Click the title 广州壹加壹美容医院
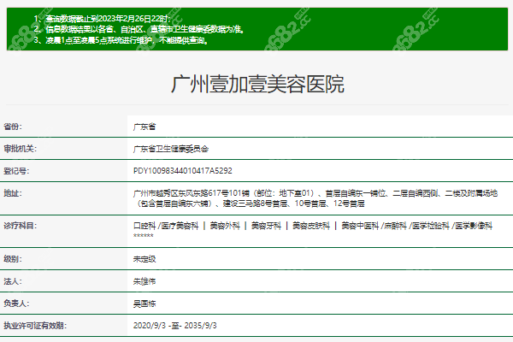513x342 pixels. (x=257, y=85)
